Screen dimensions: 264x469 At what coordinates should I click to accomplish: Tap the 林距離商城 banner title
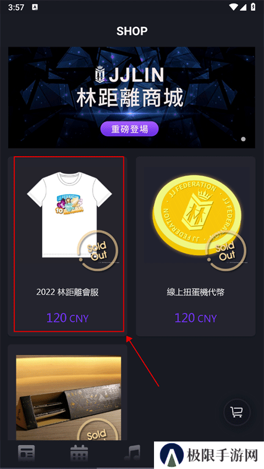coord(129,99)
